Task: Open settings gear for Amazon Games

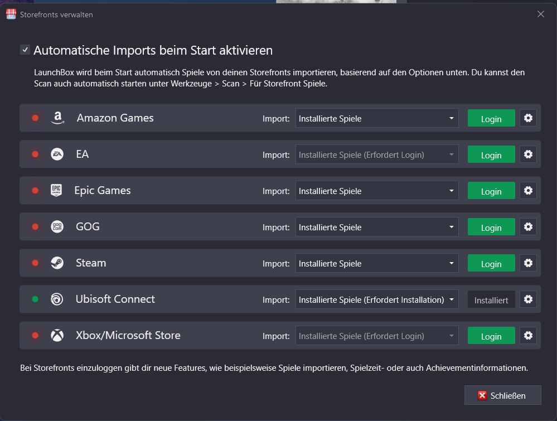Action: coord(528,118)
